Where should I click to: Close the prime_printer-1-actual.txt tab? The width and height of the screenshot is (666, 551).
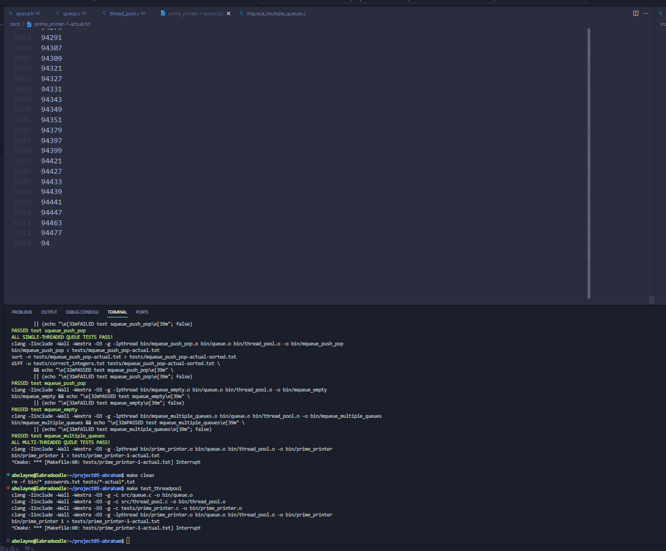(228, 13)
